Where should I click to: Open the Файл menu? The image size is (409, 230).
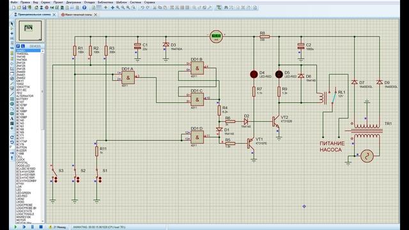pos(14,2)
